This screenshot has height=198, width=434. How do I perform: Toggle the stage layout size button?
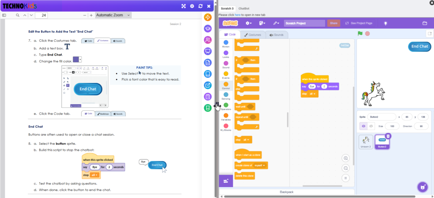(429, 34)
